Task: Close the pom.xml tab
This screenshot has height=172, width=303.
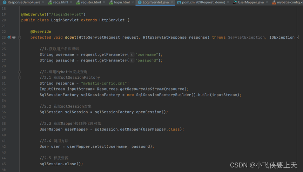Action: (228, 2)
